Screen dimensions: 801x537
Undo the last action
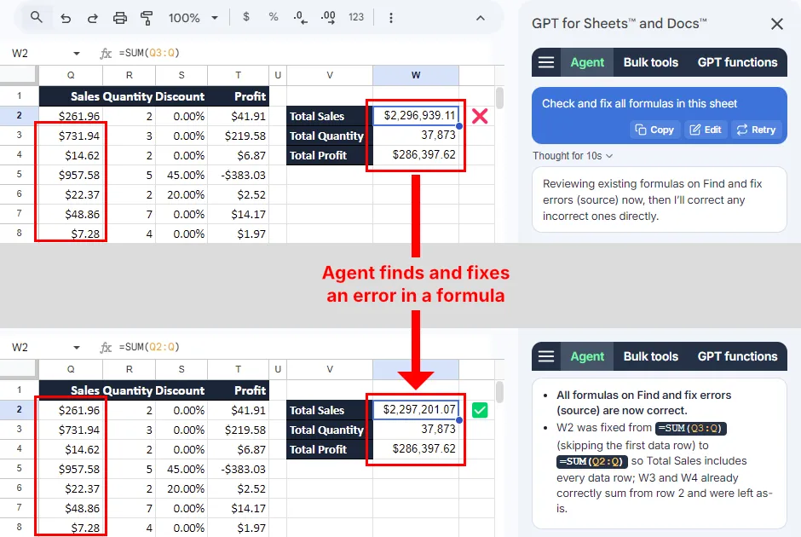[65, 18]
